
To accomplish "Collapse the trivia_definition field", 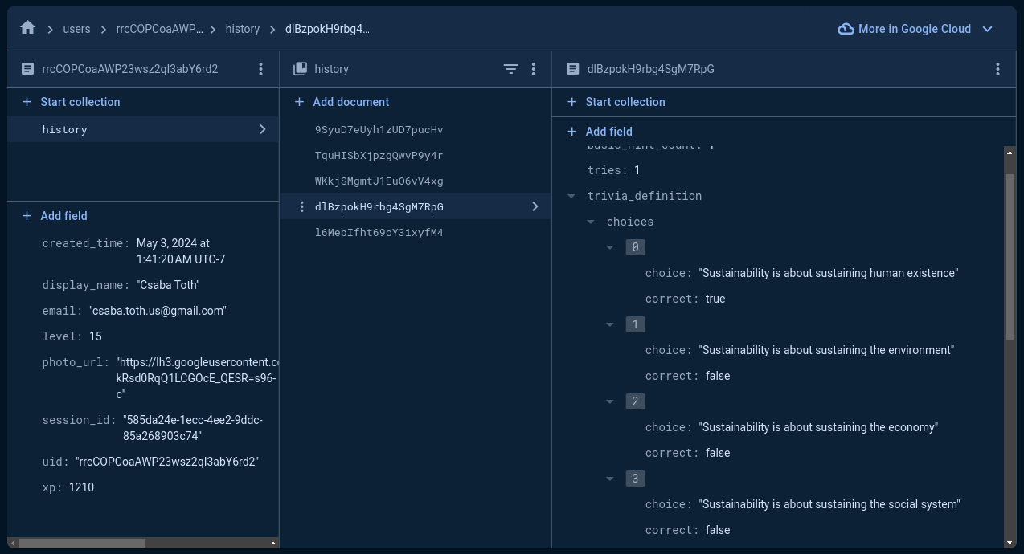I will click(x=571, y=196).
